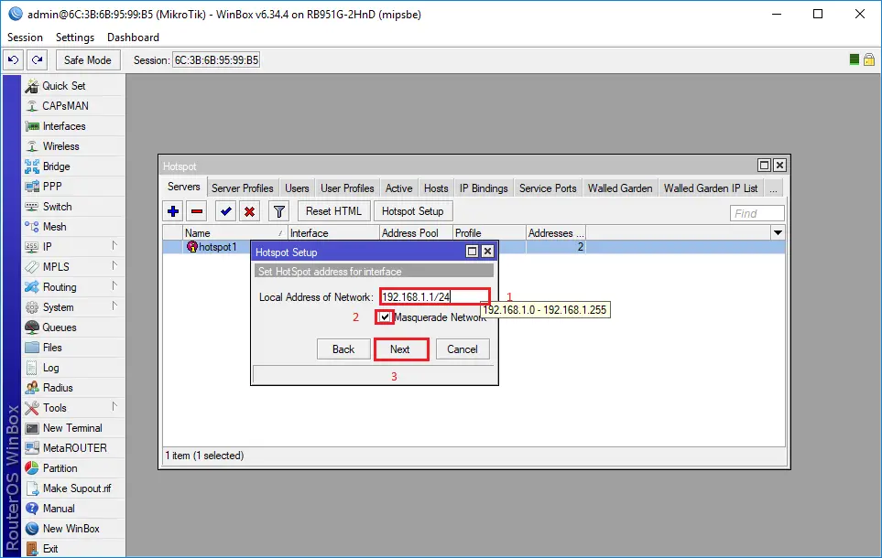882x558 pixels.
Task: Switch to Active tab
Action: coord(398,188)
